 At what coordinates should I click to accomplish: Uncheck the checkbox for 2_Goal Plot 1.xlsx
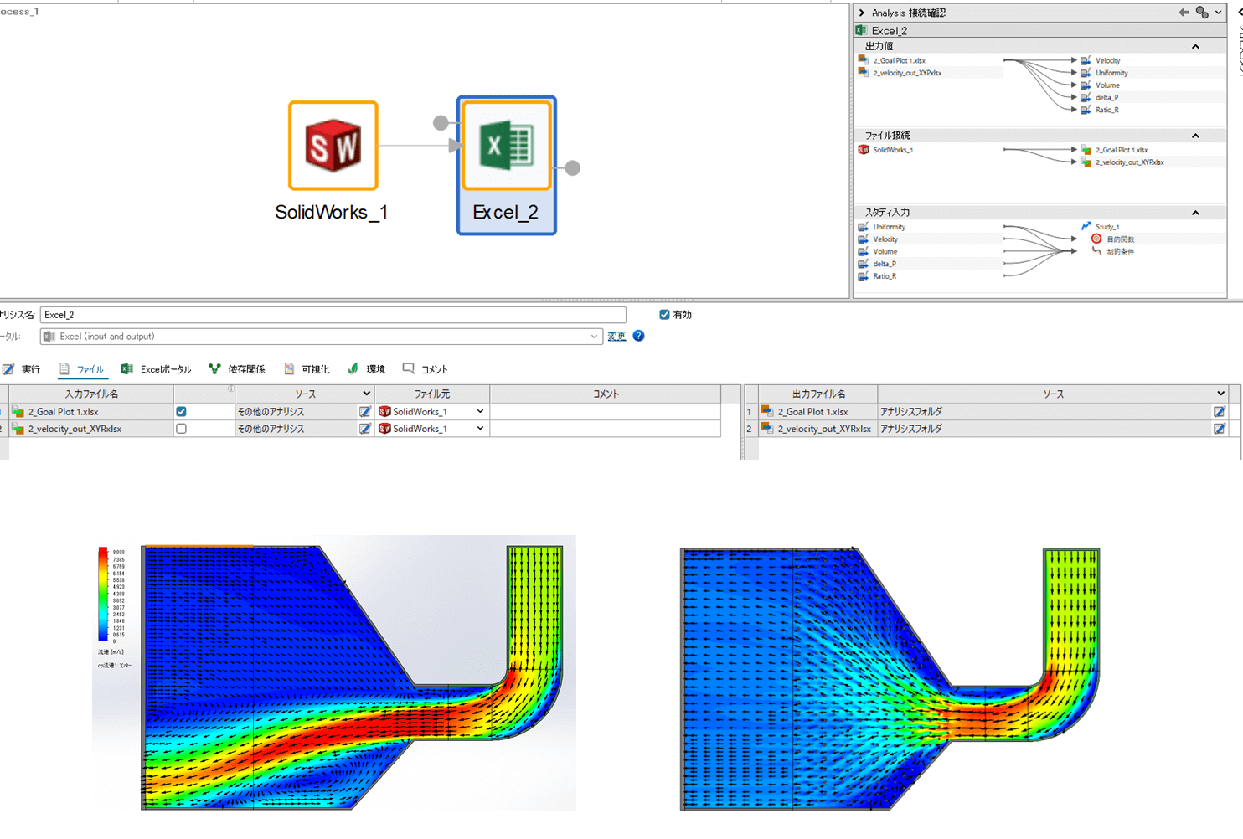pyautogui.click(x=181, y=412)
